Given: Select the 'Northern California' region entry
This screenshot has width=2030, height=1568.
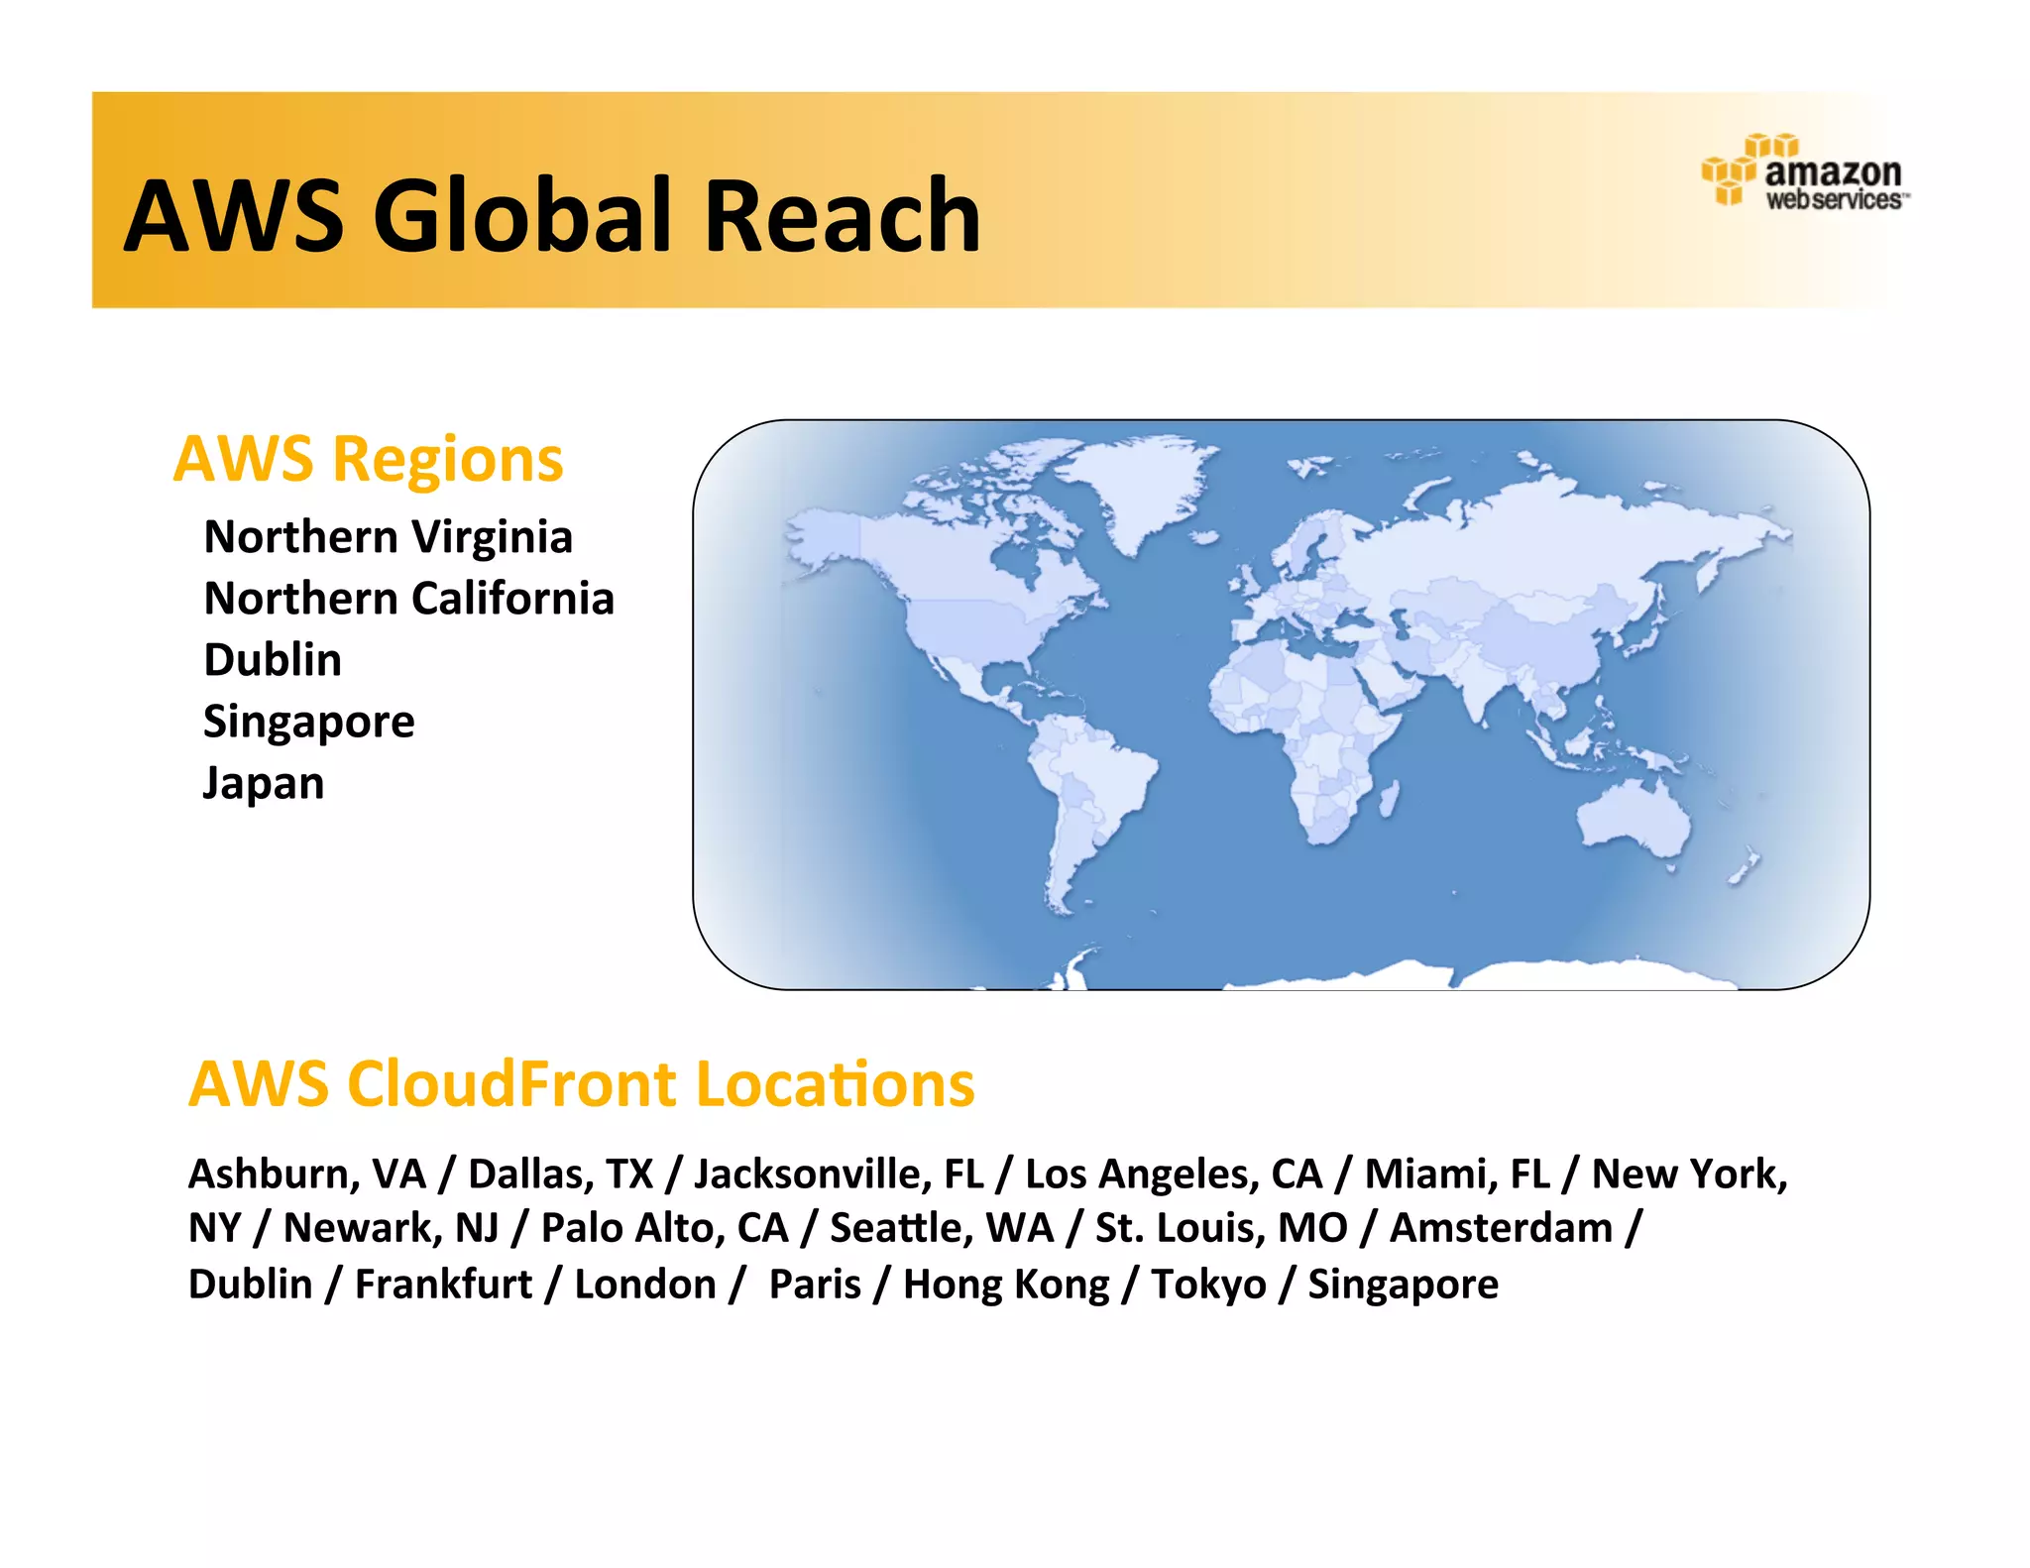Looking at the screenshot, I should (x=408, y=599).
